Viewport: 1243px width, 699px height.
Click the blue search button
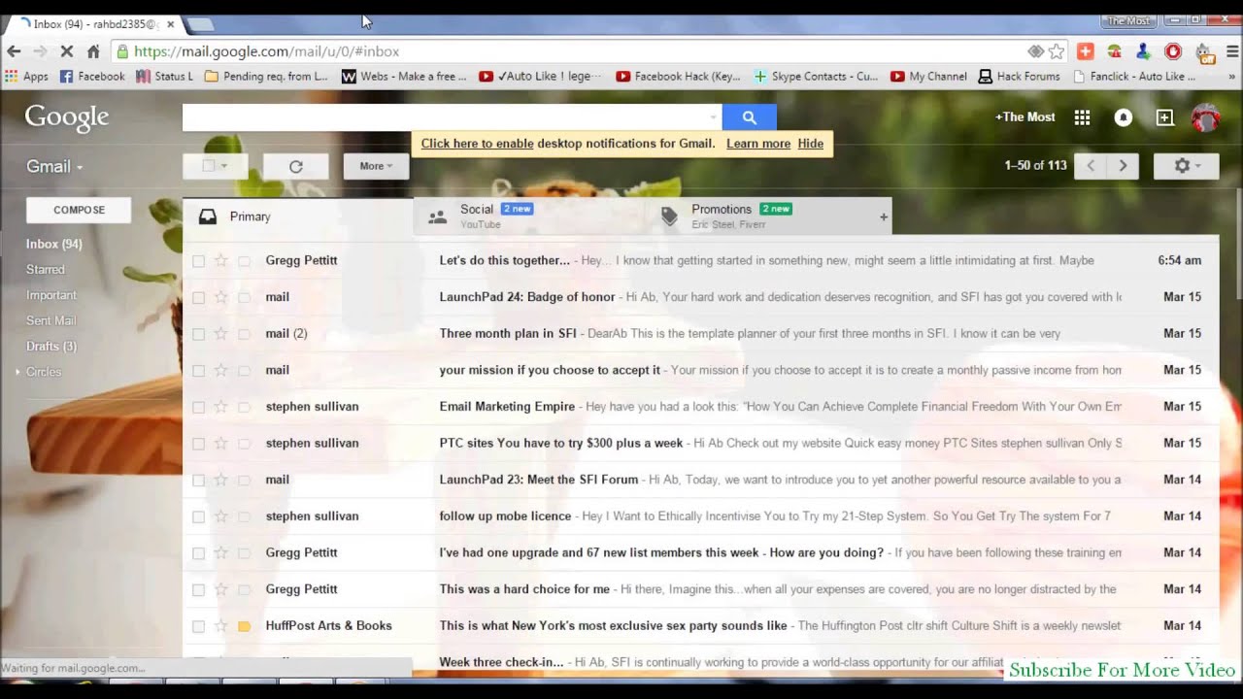click(749, 117)
